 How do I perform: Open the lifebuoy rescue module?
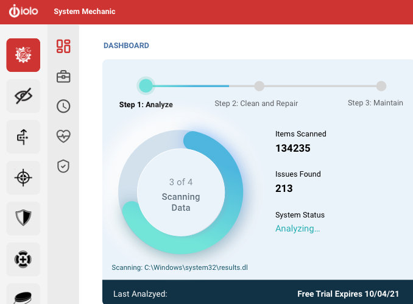[x=23, y=259]
